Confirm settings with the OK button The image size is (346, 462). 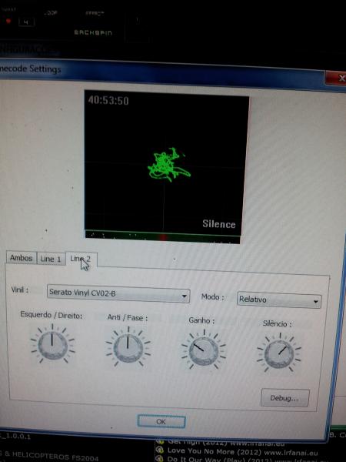click(x=161, y=422)
